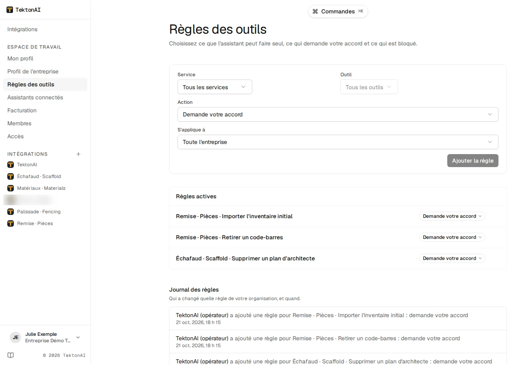The height and width of the screenshot is (365, 520).
Task: Click the Remise · Pièces · Retirer un code-barres rule
Action: pyautogui.click(x=230, y=237)
